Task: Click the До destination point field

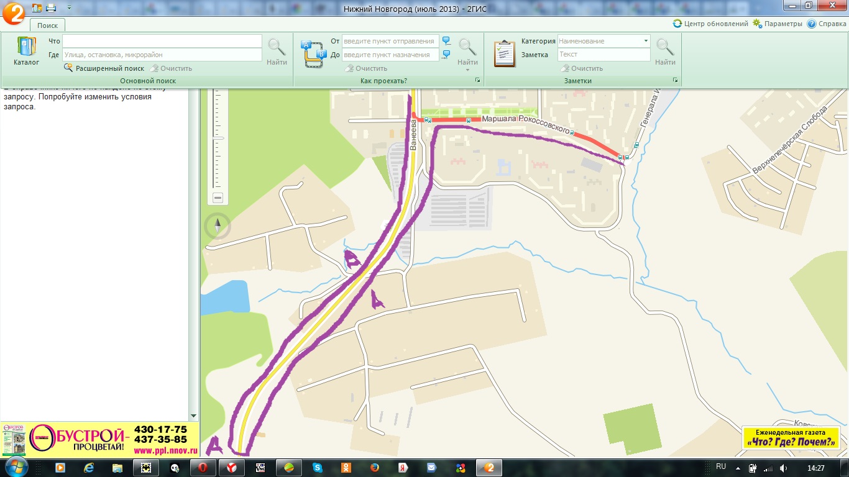Action: click(x=390, y=55)
